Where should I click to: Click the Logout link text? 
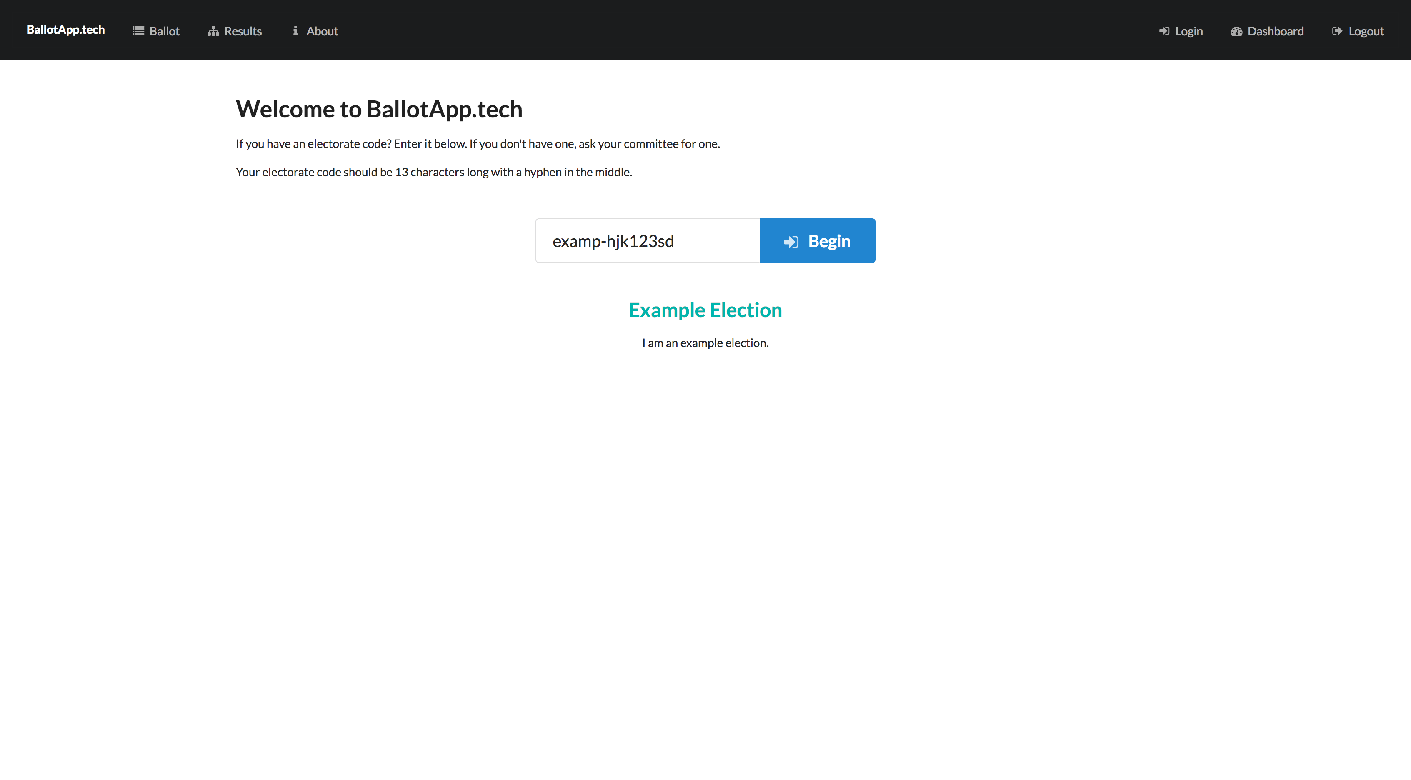coord(1366,31)
